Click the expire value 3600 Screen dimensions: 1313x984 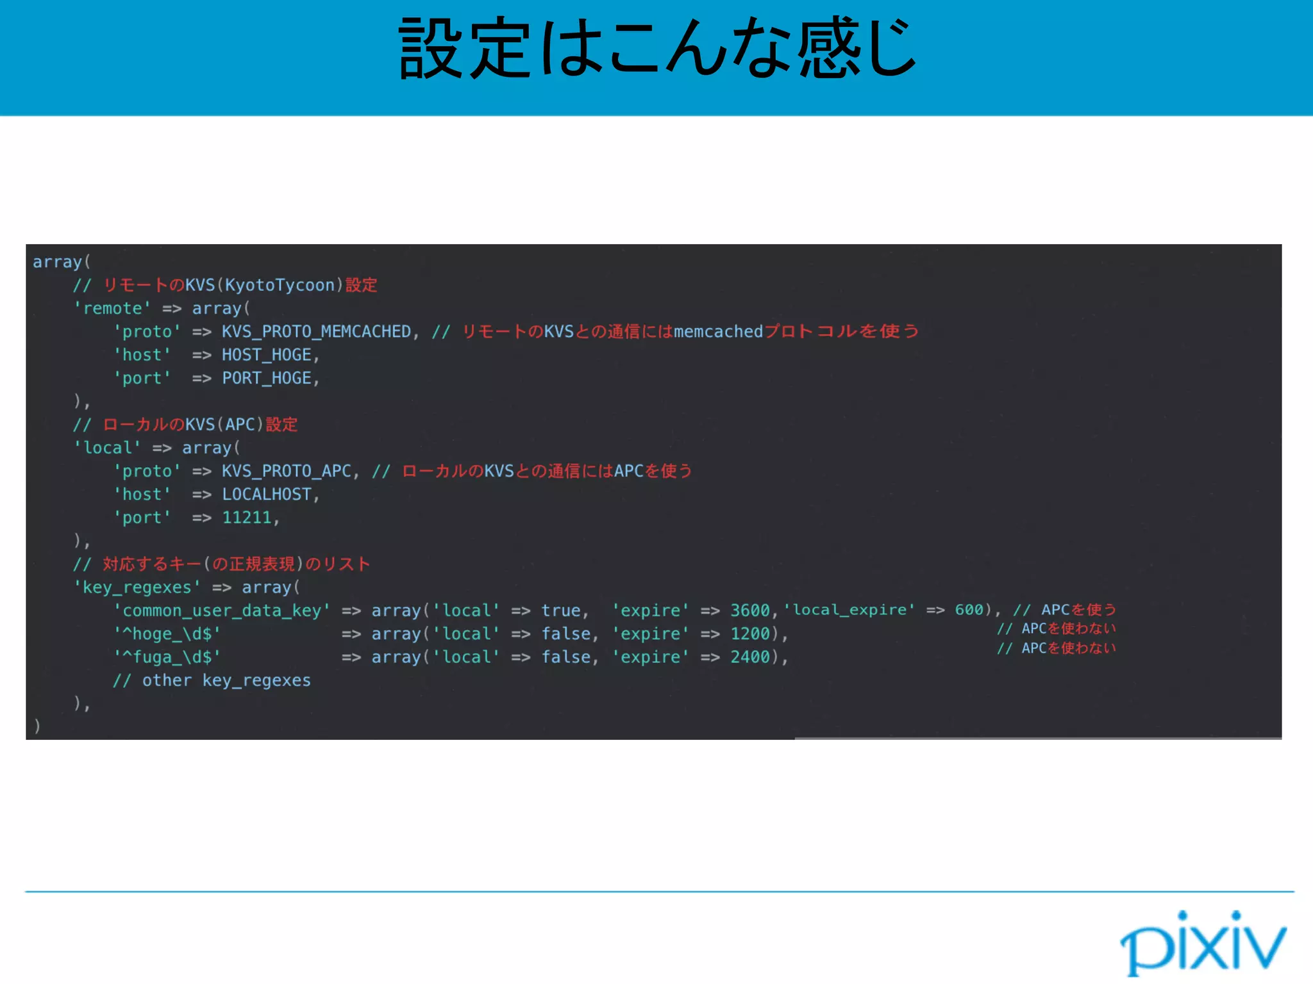[x=749, y=611]
